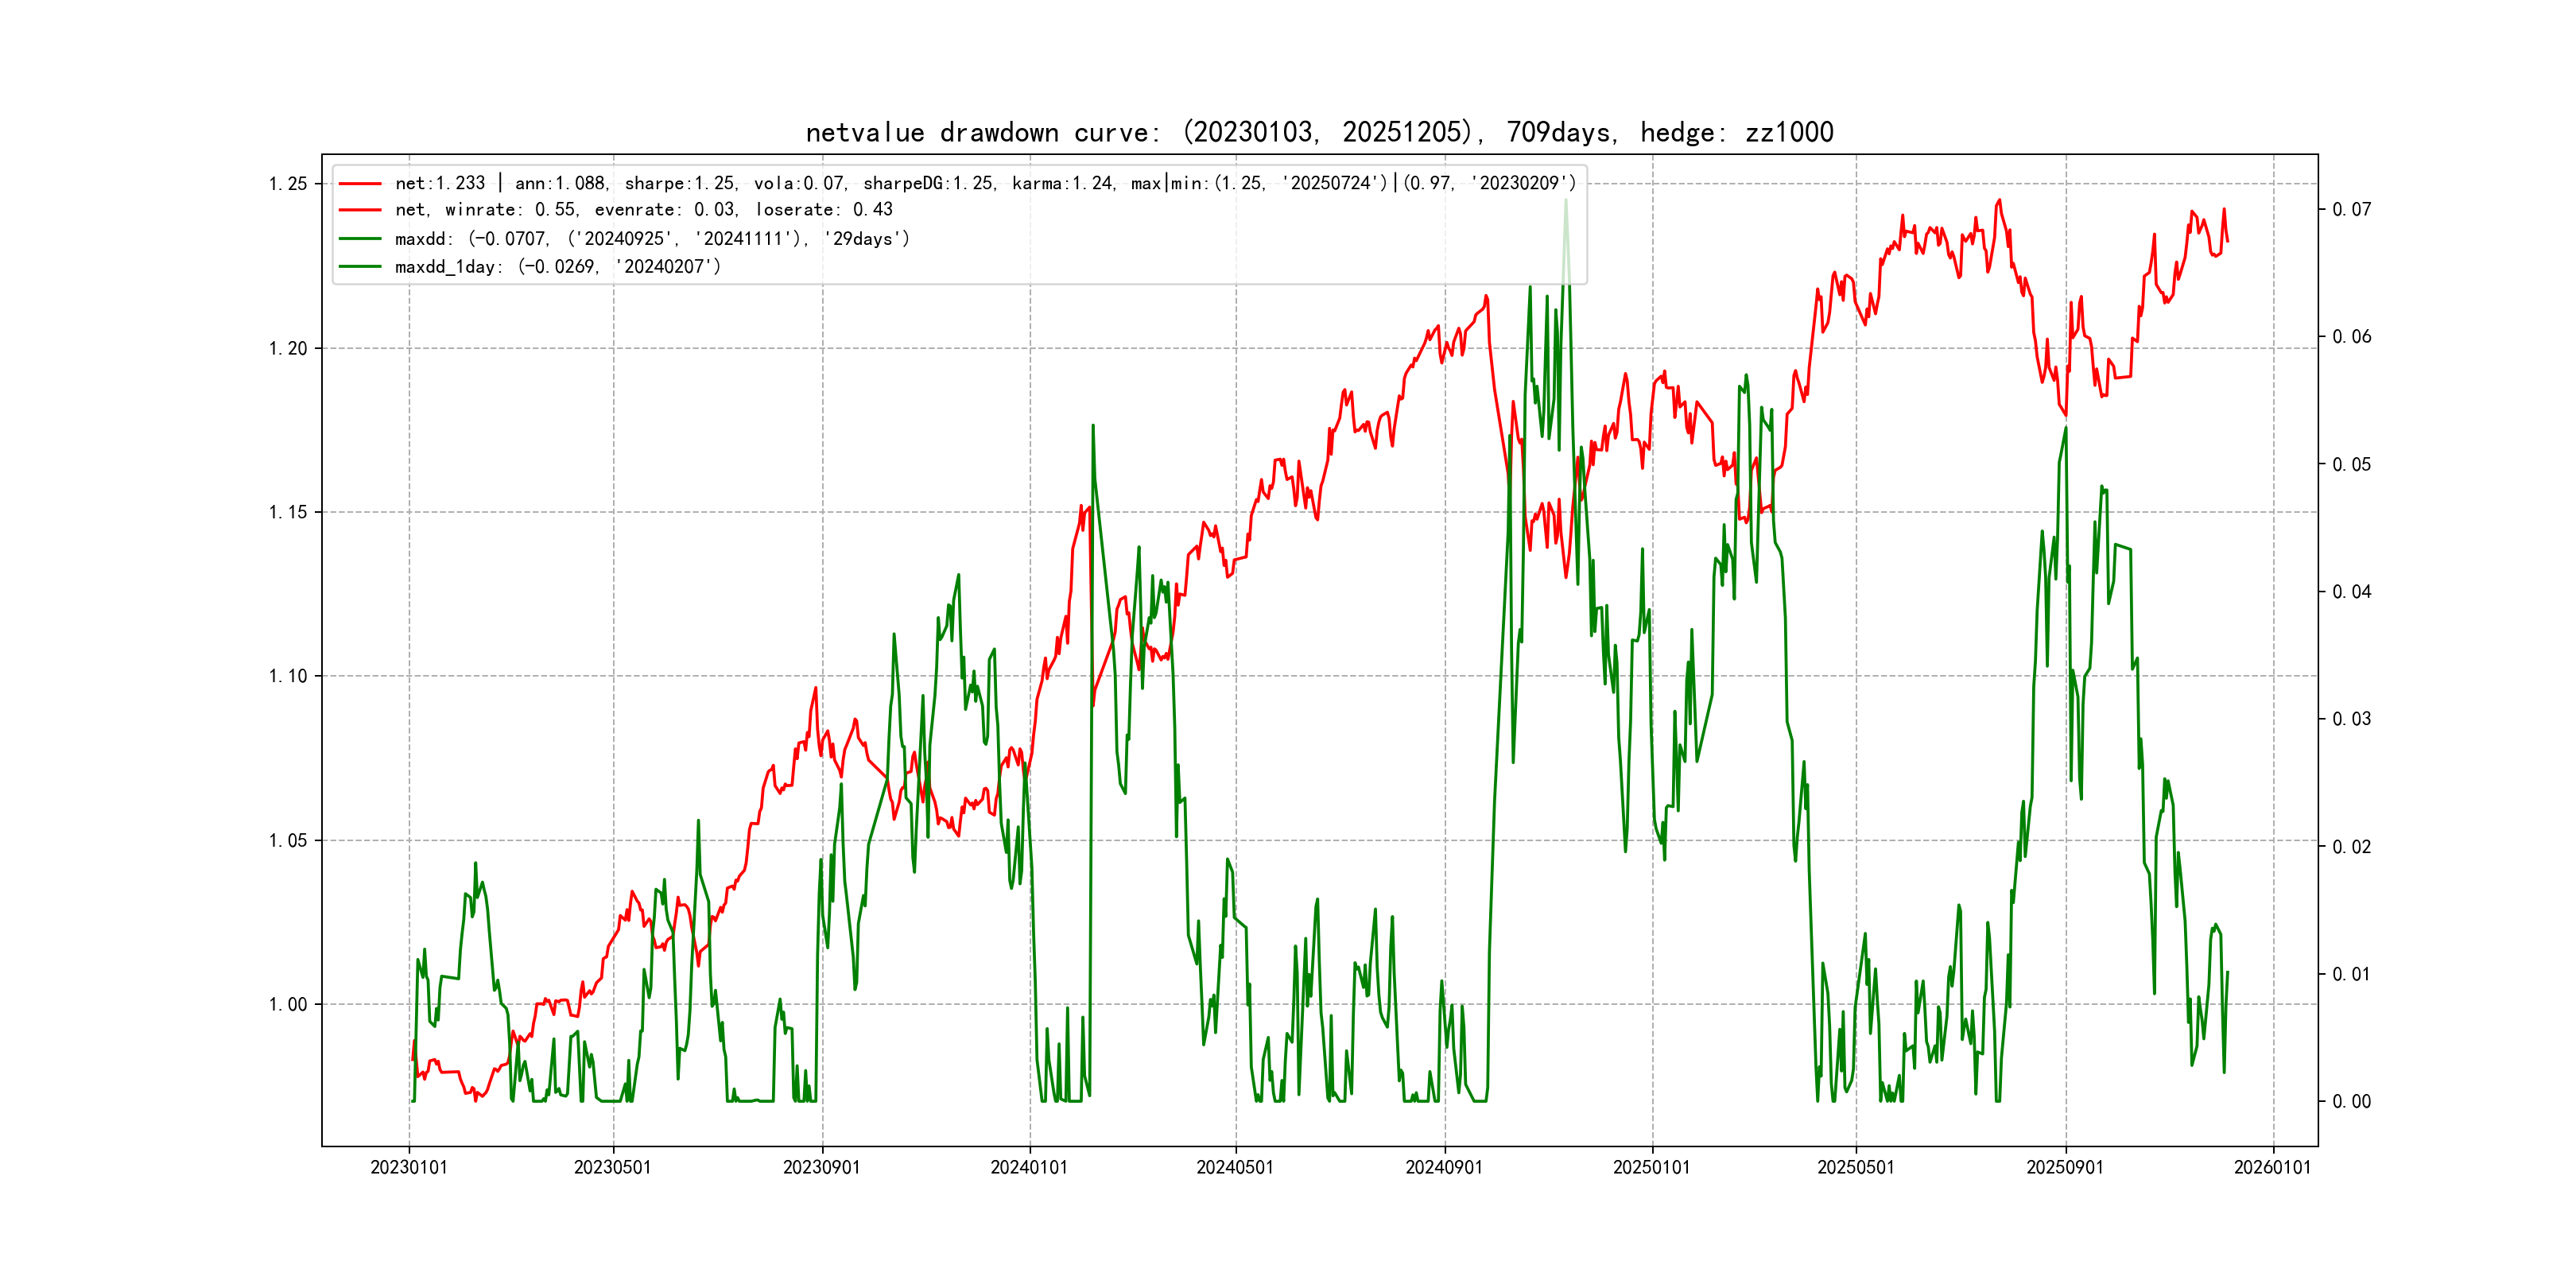Click the red line sample beside 'net:1.233' legend
Viewport: 2576px width, 1288px height.
pos(360,183)
